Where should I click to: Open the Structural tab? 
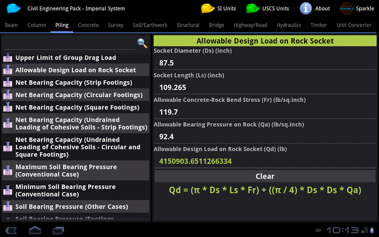click(x=188, y=25)
